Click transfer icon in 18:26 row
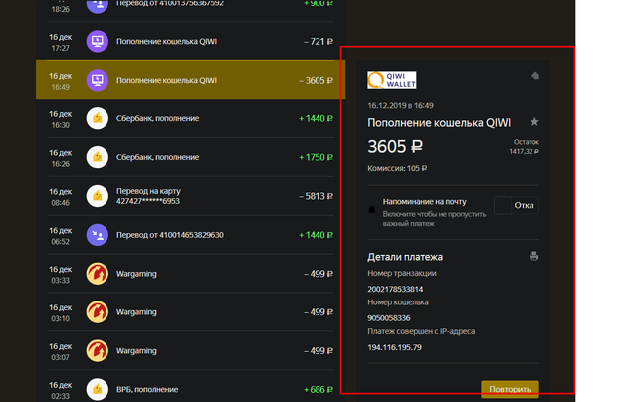The image size is (637, 402). (98, 6)
